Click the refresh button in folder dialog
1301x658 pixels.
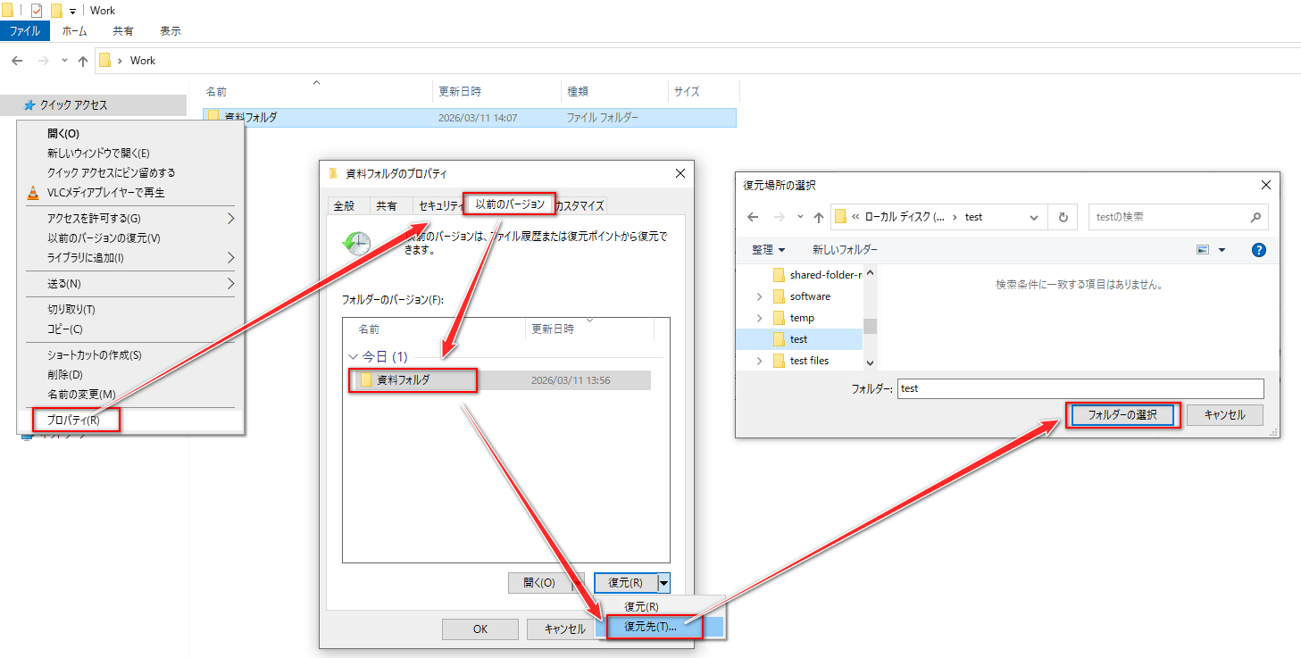tap(1063, 217)
